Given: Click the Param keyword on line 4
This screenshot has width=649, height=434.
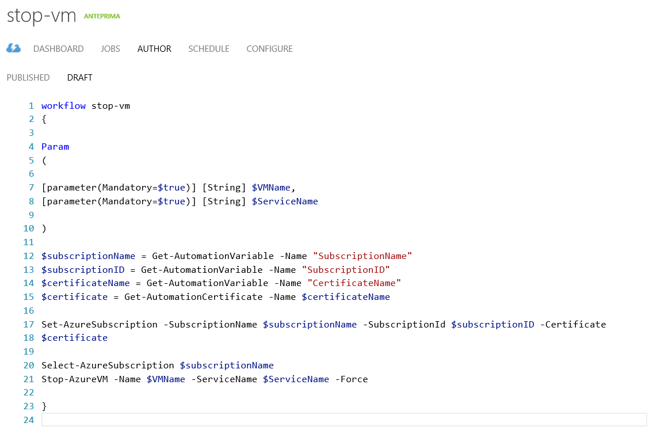Looking at the screenshot, I should tap(55, 147).
